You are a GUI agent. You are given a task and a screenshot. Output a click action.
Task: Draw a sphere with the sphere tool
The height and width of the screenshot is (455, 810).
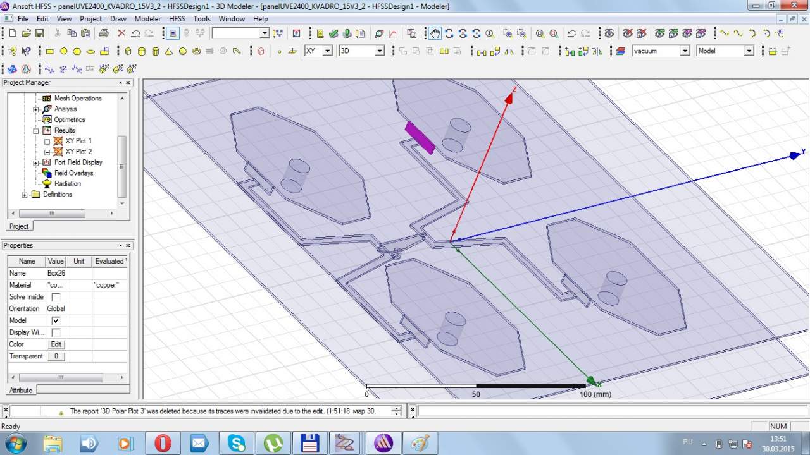[x=183, y=51]
